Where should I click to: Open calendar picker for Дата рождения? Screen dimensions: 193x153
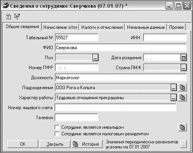[184, 58]
